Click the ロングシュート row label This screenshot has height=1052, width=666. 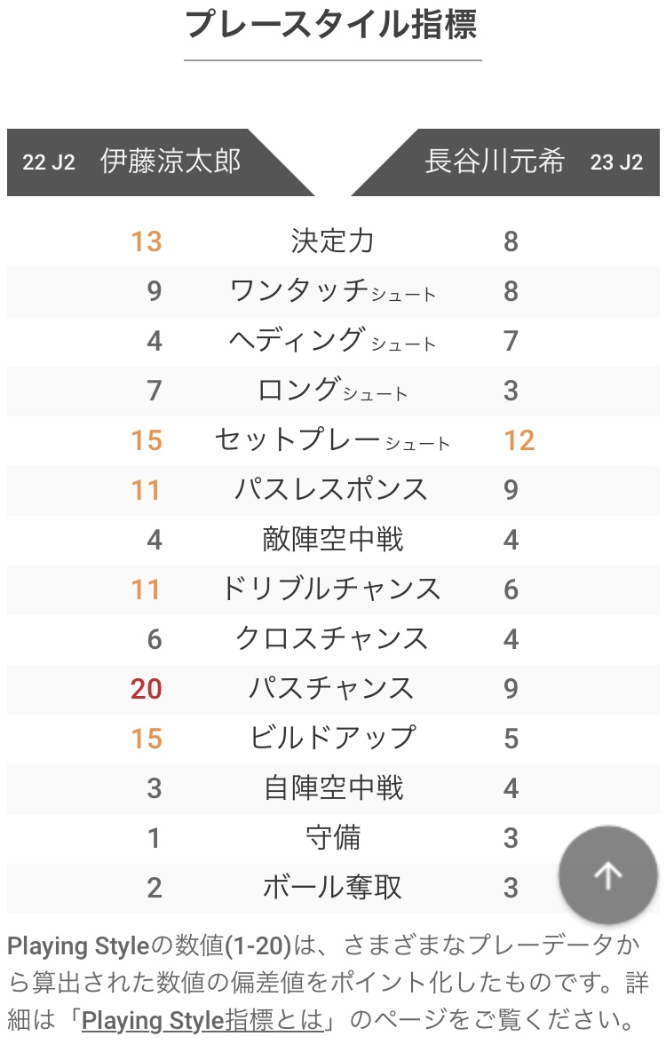pyautogui.click(x=333, y=391)
